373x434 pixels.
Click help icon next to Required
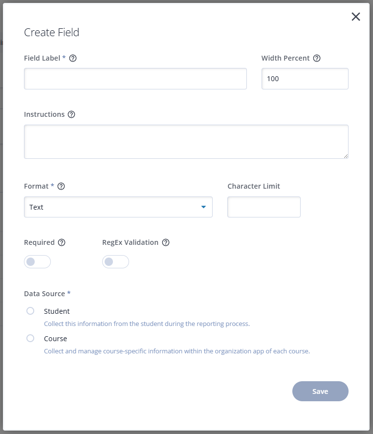click(62, 242)
